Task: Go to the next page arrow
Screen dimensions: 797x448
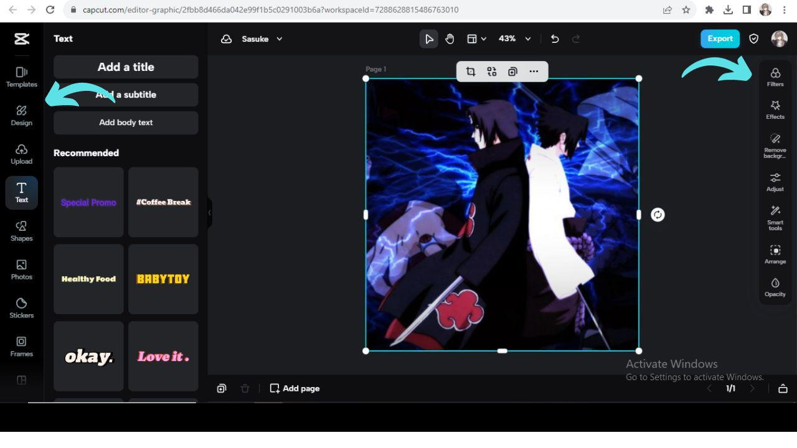Action: coord(752,388)
